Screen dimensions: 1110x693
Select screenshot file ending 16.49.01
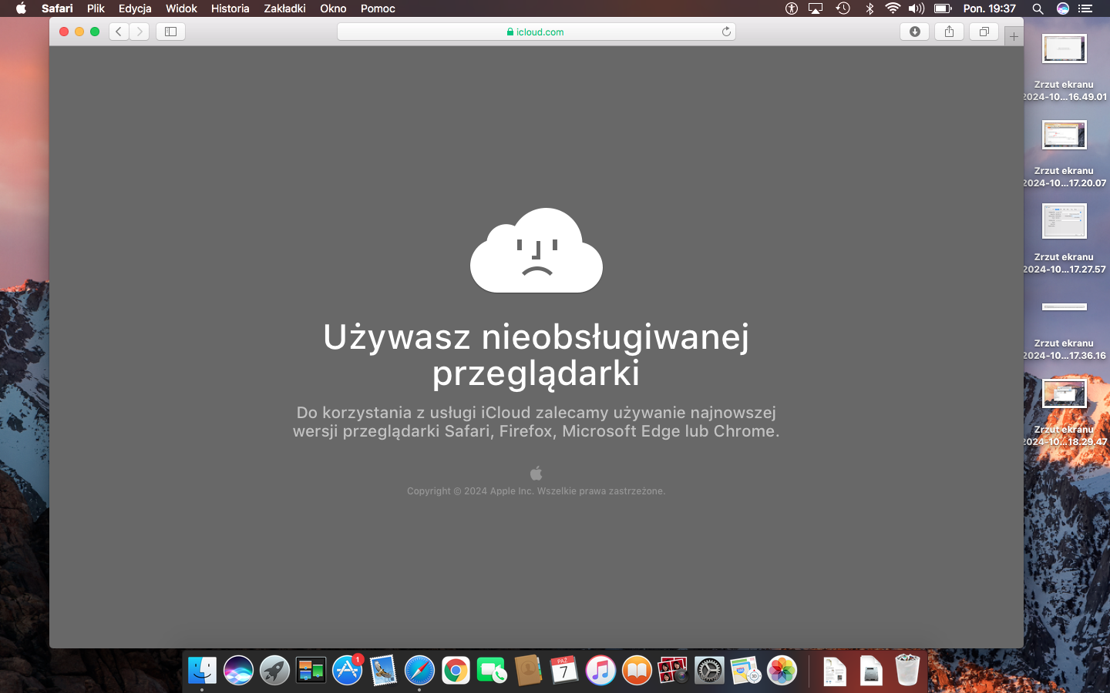pyautogui.click(x=1064, y=50)
